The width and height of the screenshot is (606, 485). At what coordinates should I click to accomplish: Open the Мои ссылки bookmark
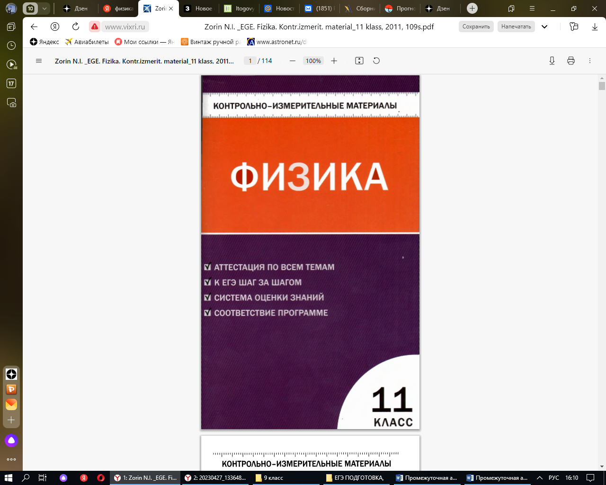[145, 42]
